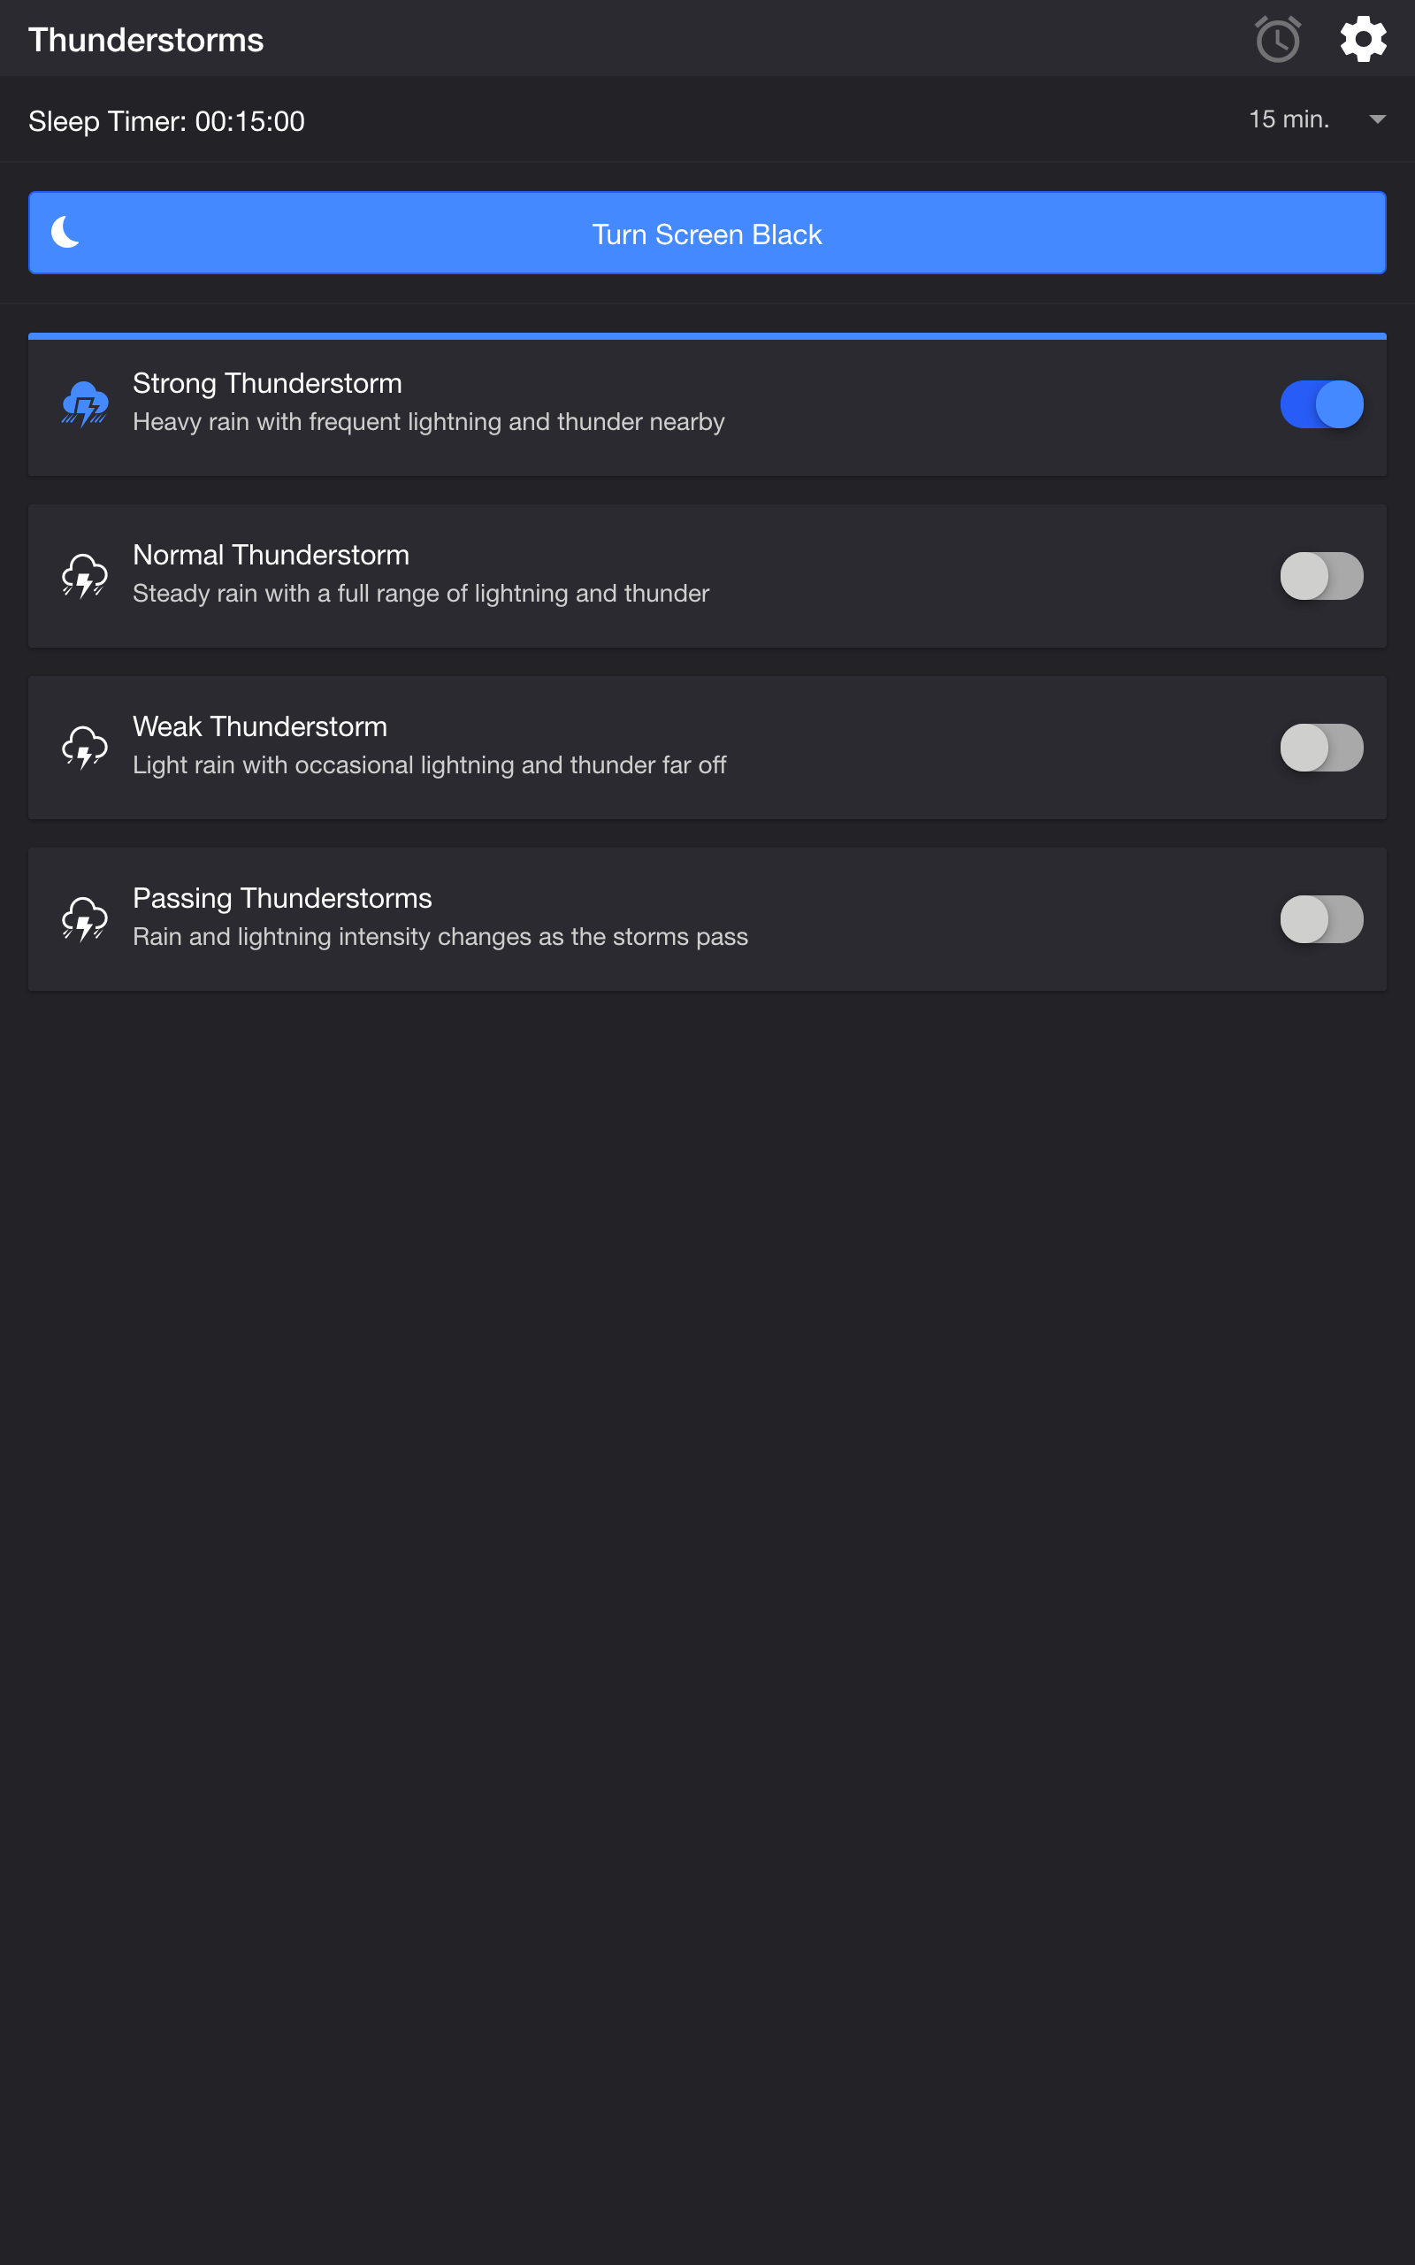The width and height of the screenshot is (1415, 2265).
Task: Open settings via the gear icon
Action: [1363, 39]
